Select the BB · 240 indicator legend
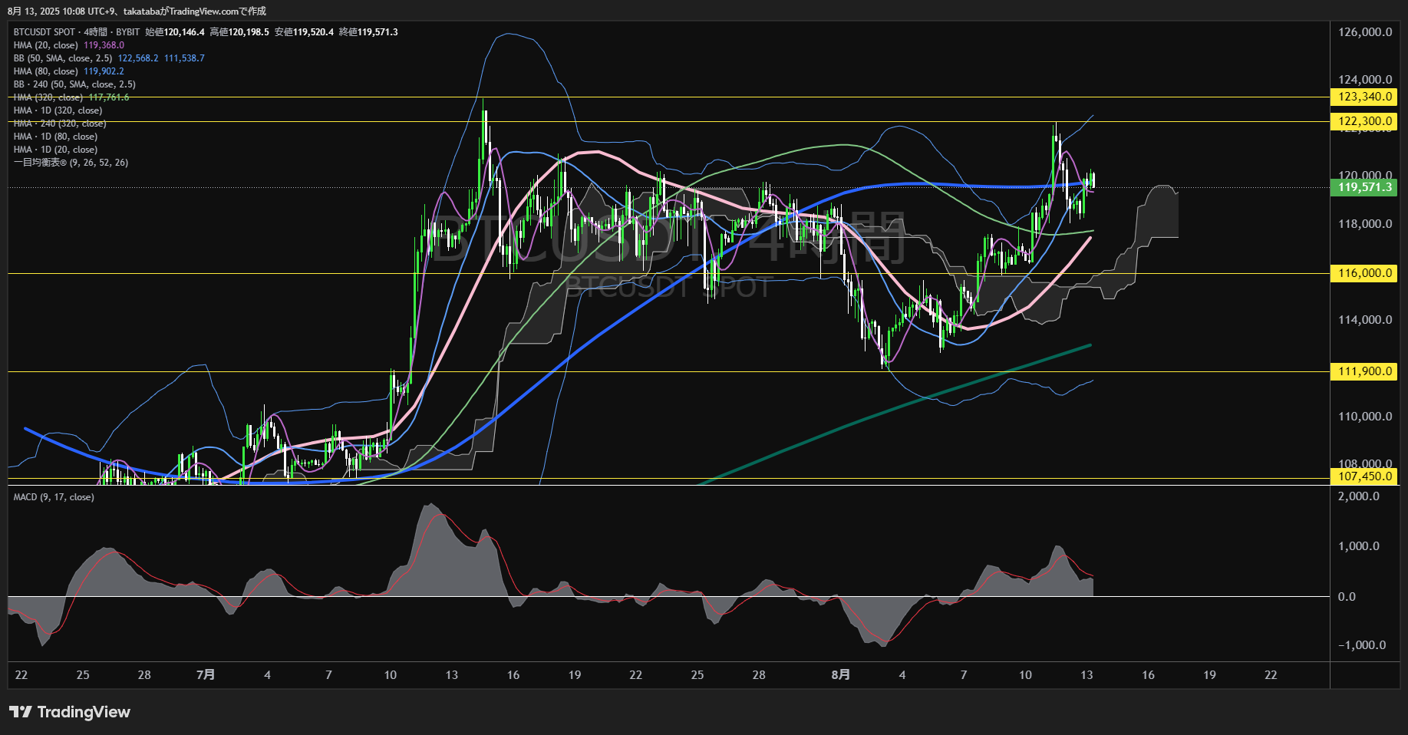Image resolution: width=1408 pixels, height=735 pixels. coord(74,84)
